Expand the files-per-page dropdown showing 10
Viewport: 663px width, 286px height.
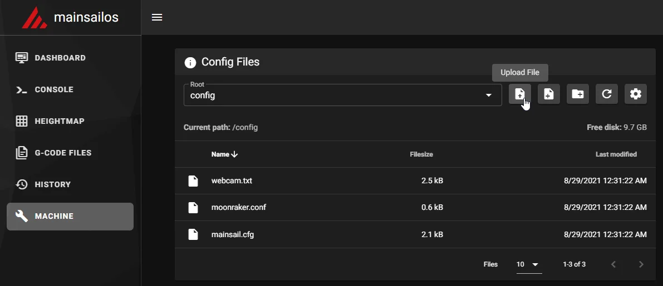(x=528, y=264)
